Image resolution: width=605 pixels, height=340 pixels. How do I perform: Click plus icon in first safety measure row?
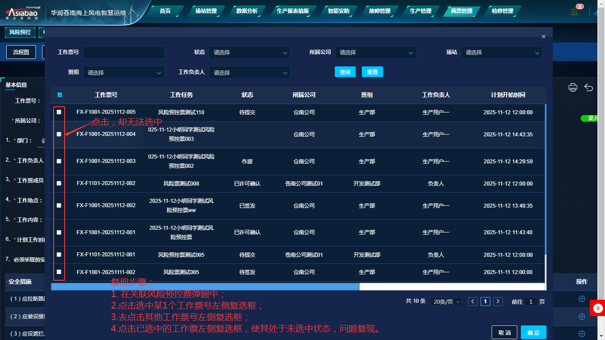tap(582, 299)
